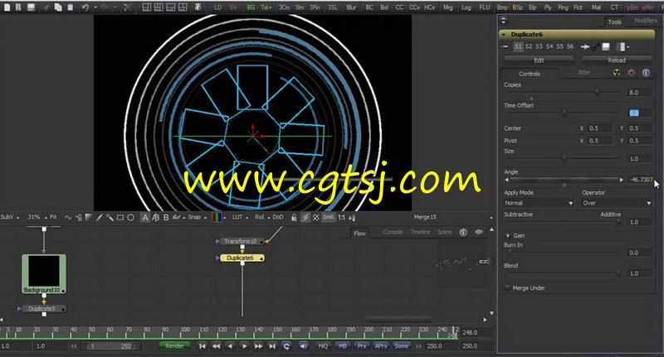Toggle the Prx proxy button

[362, 345]
